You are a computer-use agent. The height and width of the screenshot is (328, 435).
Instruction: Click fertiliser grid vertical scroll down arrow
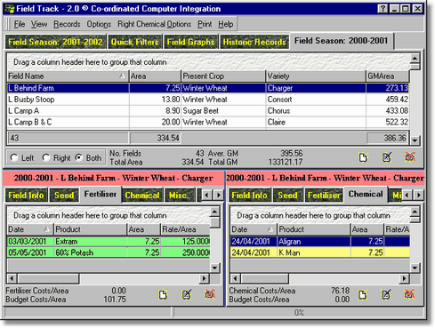point(214,268)
